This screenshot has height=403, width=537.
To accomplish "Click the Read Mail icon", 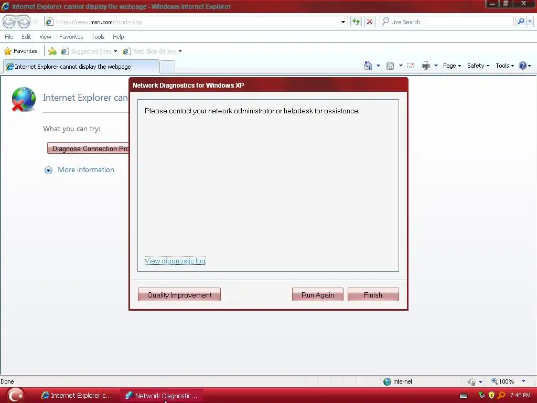I will pyautogui.click(x=411, y=66).
